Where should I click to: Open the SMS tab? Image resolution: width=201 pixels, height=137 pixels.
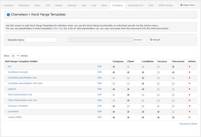pyautogui.click(x=151, y=5)
